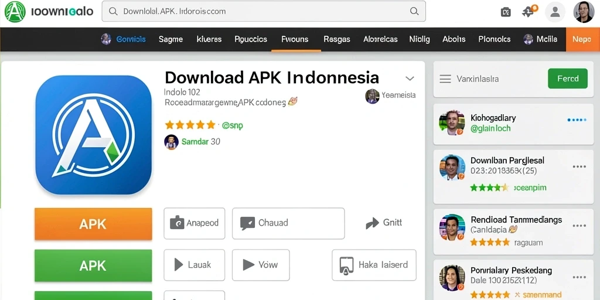The image size is (600, 300).
Task: Open the Aloreicas nav tab
Action: coord(380,39)
